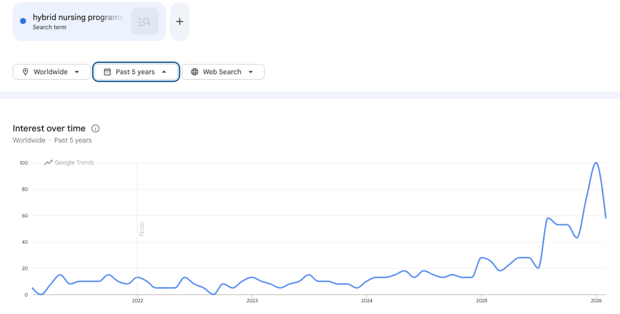Viewport: 620px width, 314px height.
Task: Click the location pin icon beside Worldwide
Action: [x=25, y=72]
